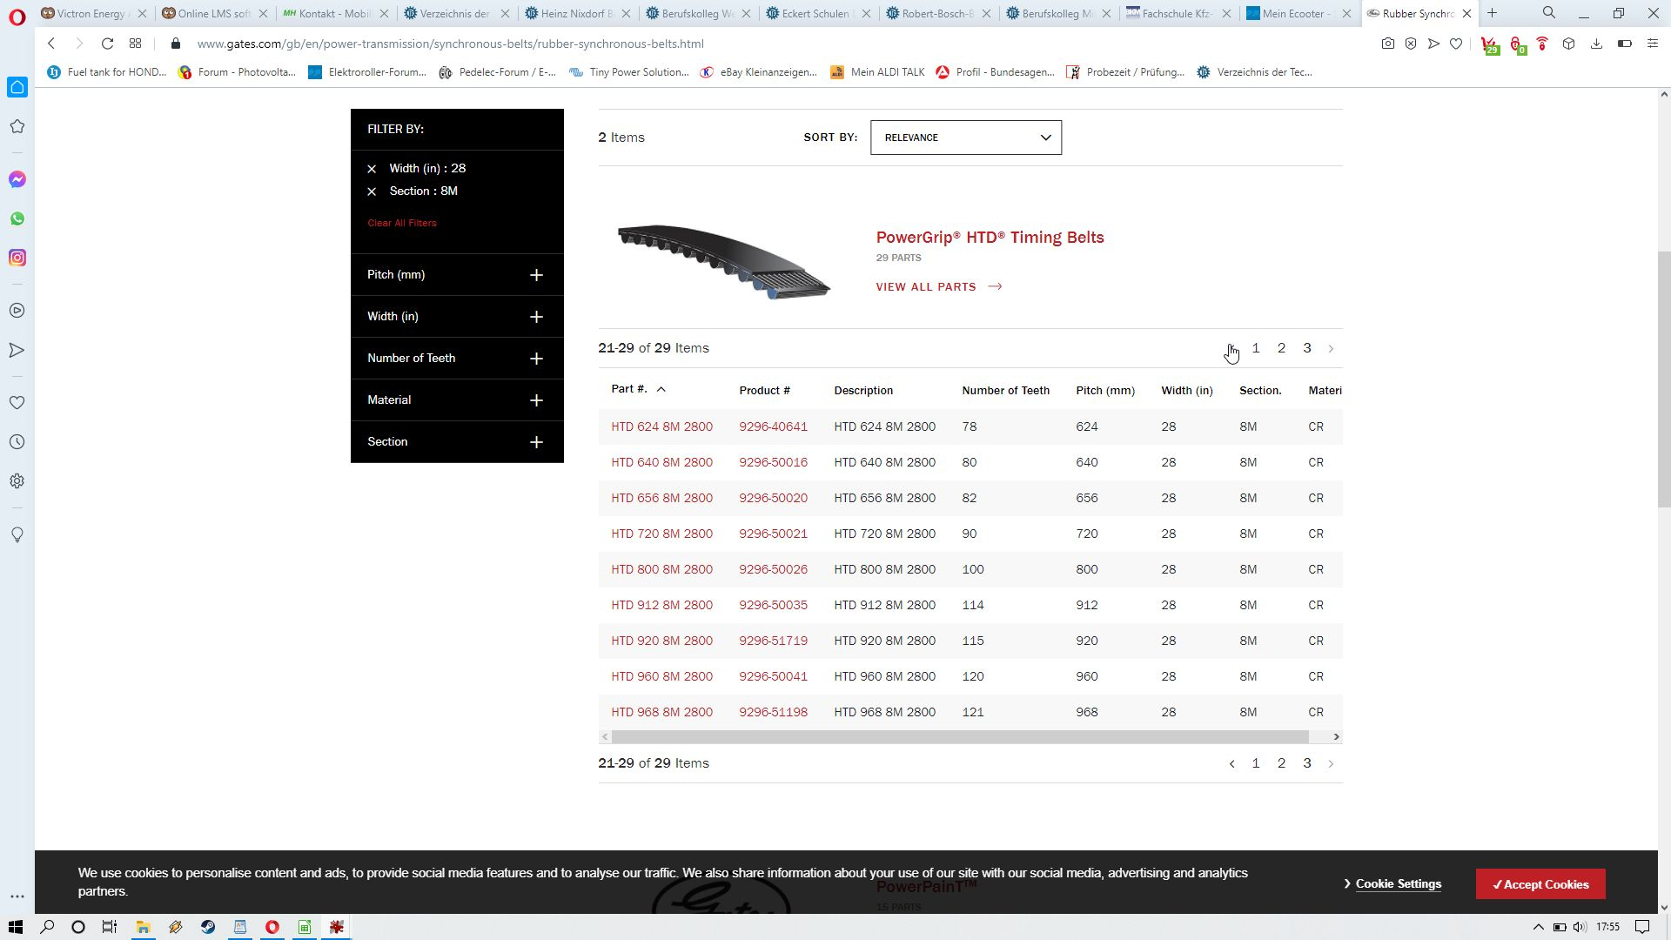Open the Sort By Relevance dropdown
Image resolution: width=1671 pixels, height=940 pixels.
(965, 138)
